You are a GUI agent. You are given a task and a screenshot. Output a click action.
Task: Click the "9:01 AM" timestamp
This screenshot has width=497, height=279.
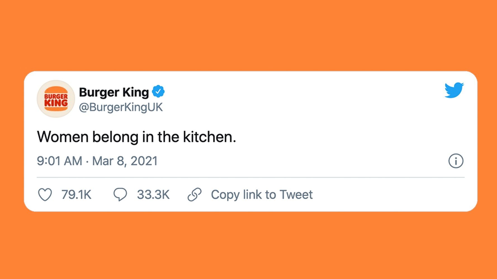(60, 161)
